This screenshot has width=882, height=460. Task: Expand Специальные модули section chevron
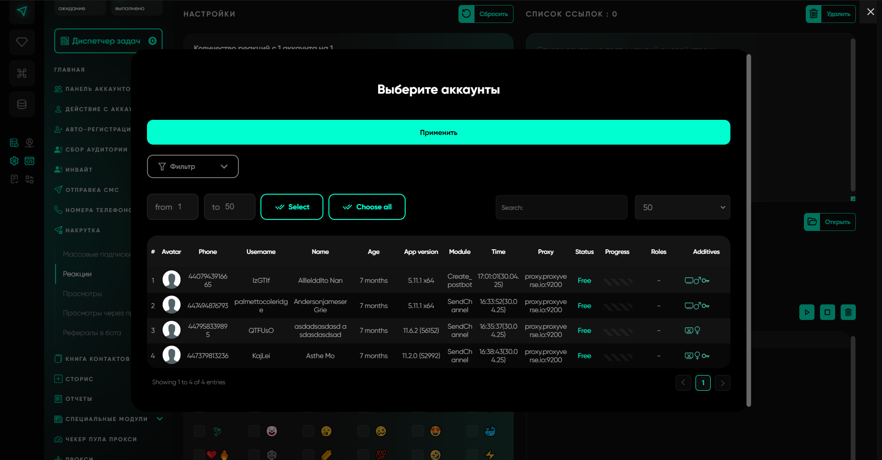(x=160, y=419)
